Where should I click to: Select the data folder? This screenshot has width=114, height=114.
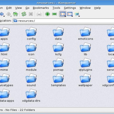(58, 34)
